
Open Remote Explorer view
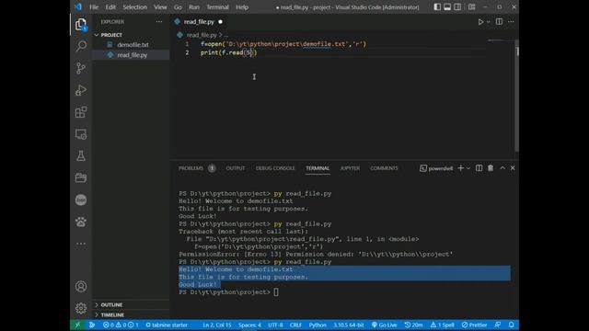tap(81, 134)
